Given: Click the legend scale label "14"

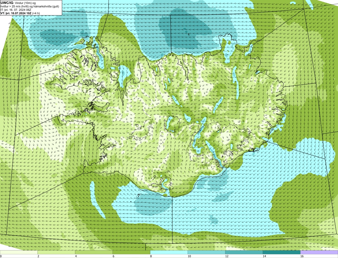Looking at the screenshot, I should (264, 256).
